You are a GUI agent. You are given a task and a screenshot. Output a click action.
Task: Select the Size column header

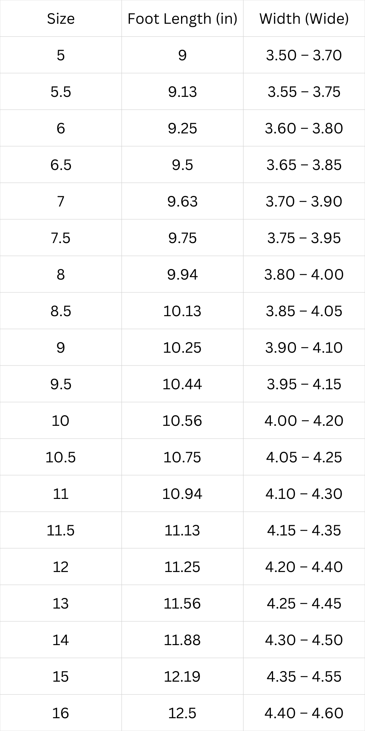pyautogui.click(x=61, y=19)
